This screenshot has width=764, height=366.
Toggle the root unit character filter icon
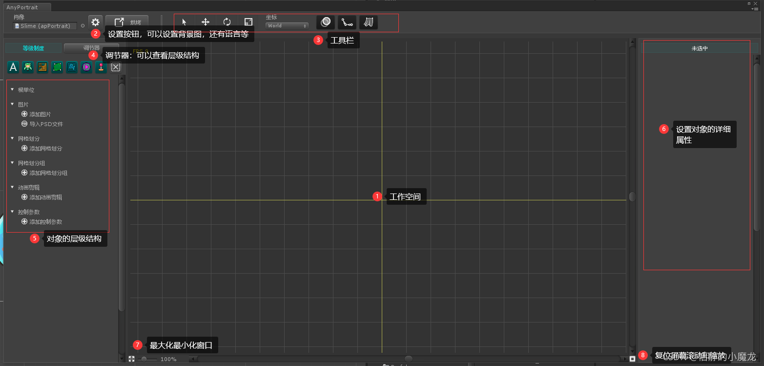click(28, 67)
